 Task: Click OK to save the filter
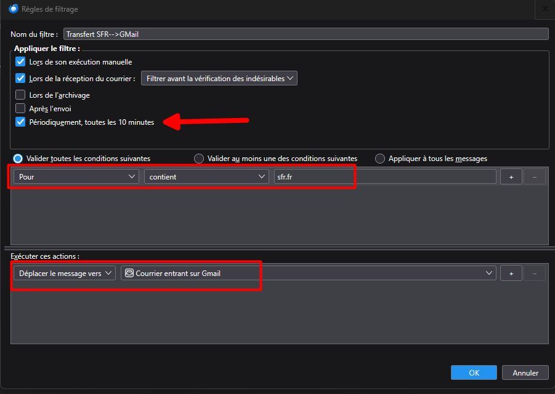click(x=474, y=372)
